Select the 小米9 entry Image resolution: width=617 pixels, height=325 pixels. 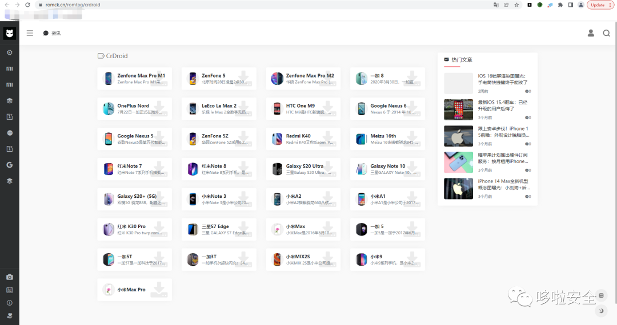(x=387, y=260)
